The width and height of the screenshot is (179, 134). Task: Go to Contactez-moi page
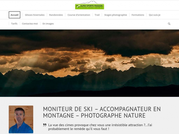point(30,24)
